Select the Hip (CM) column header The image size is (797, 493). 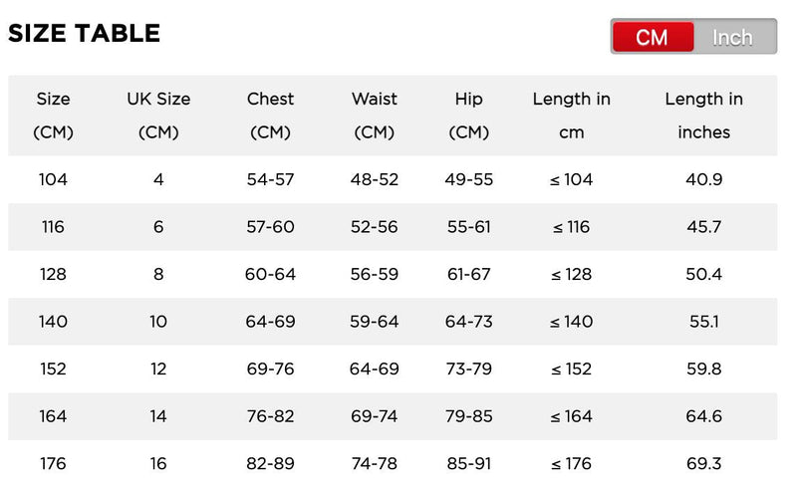(x=469, y=116)
